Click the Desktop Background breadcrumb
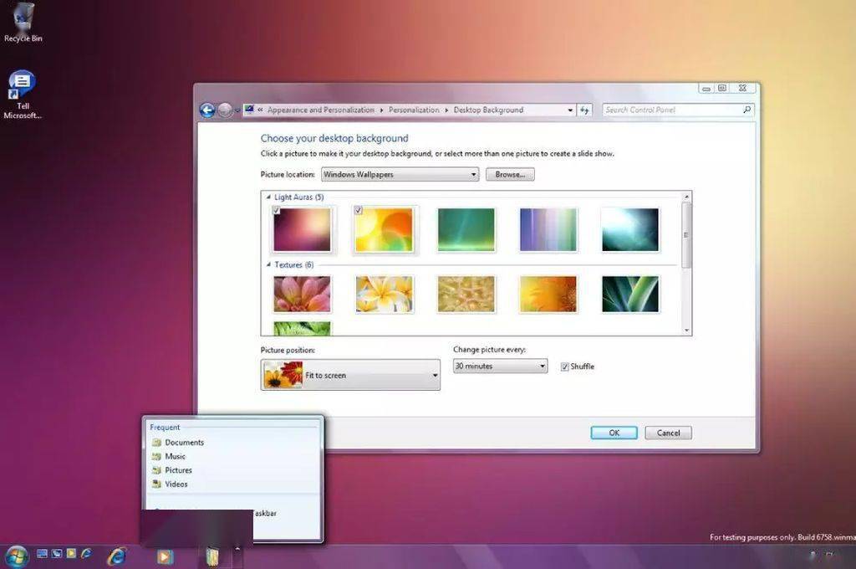 [x=488, y=110]
